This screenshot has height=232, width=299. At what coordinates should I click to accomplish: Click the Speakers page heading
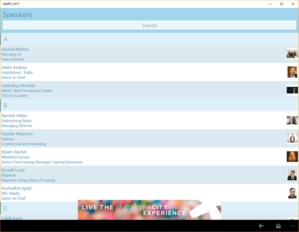(17, 15)
